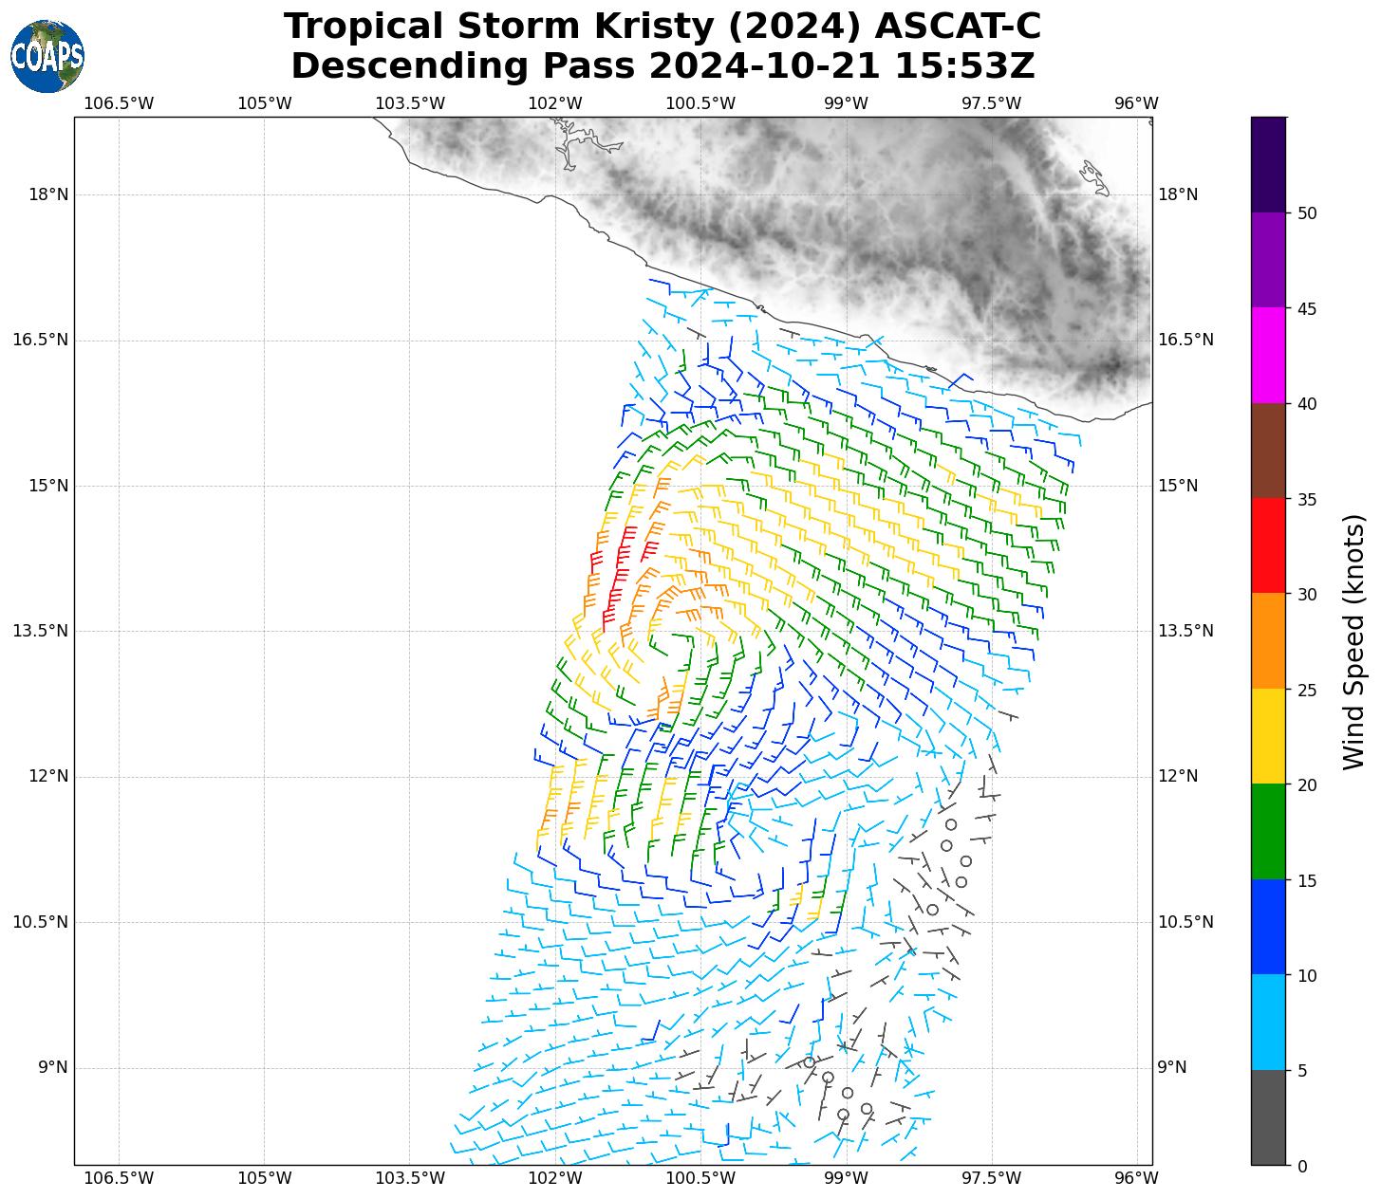This screenshot has width=1381, height=1199.
Task: Click the 18°N label on left axis
Action: pyautogui.click(x=48, y=194)
